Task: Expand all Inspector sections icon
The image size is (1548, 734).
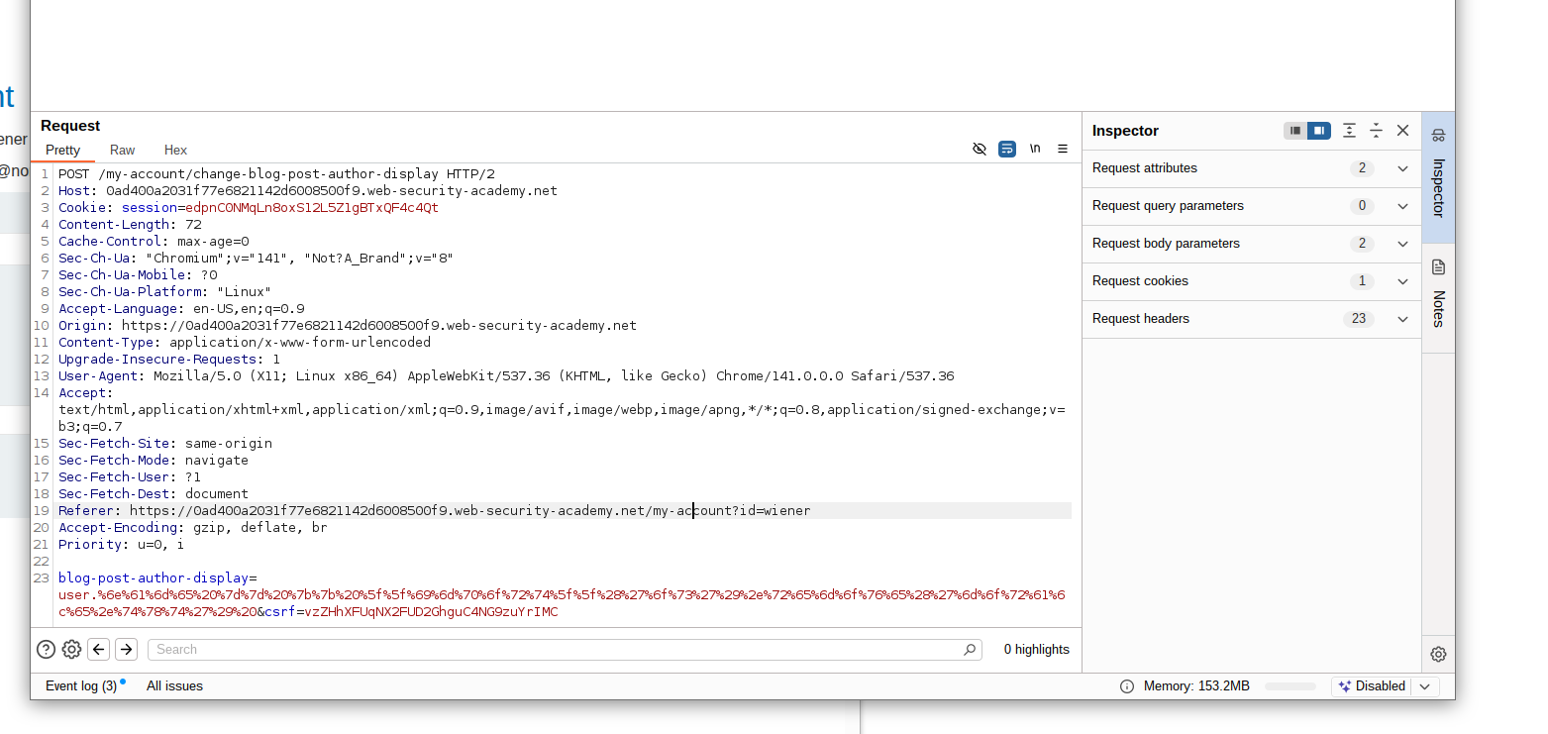Action: click(1349, 131)
